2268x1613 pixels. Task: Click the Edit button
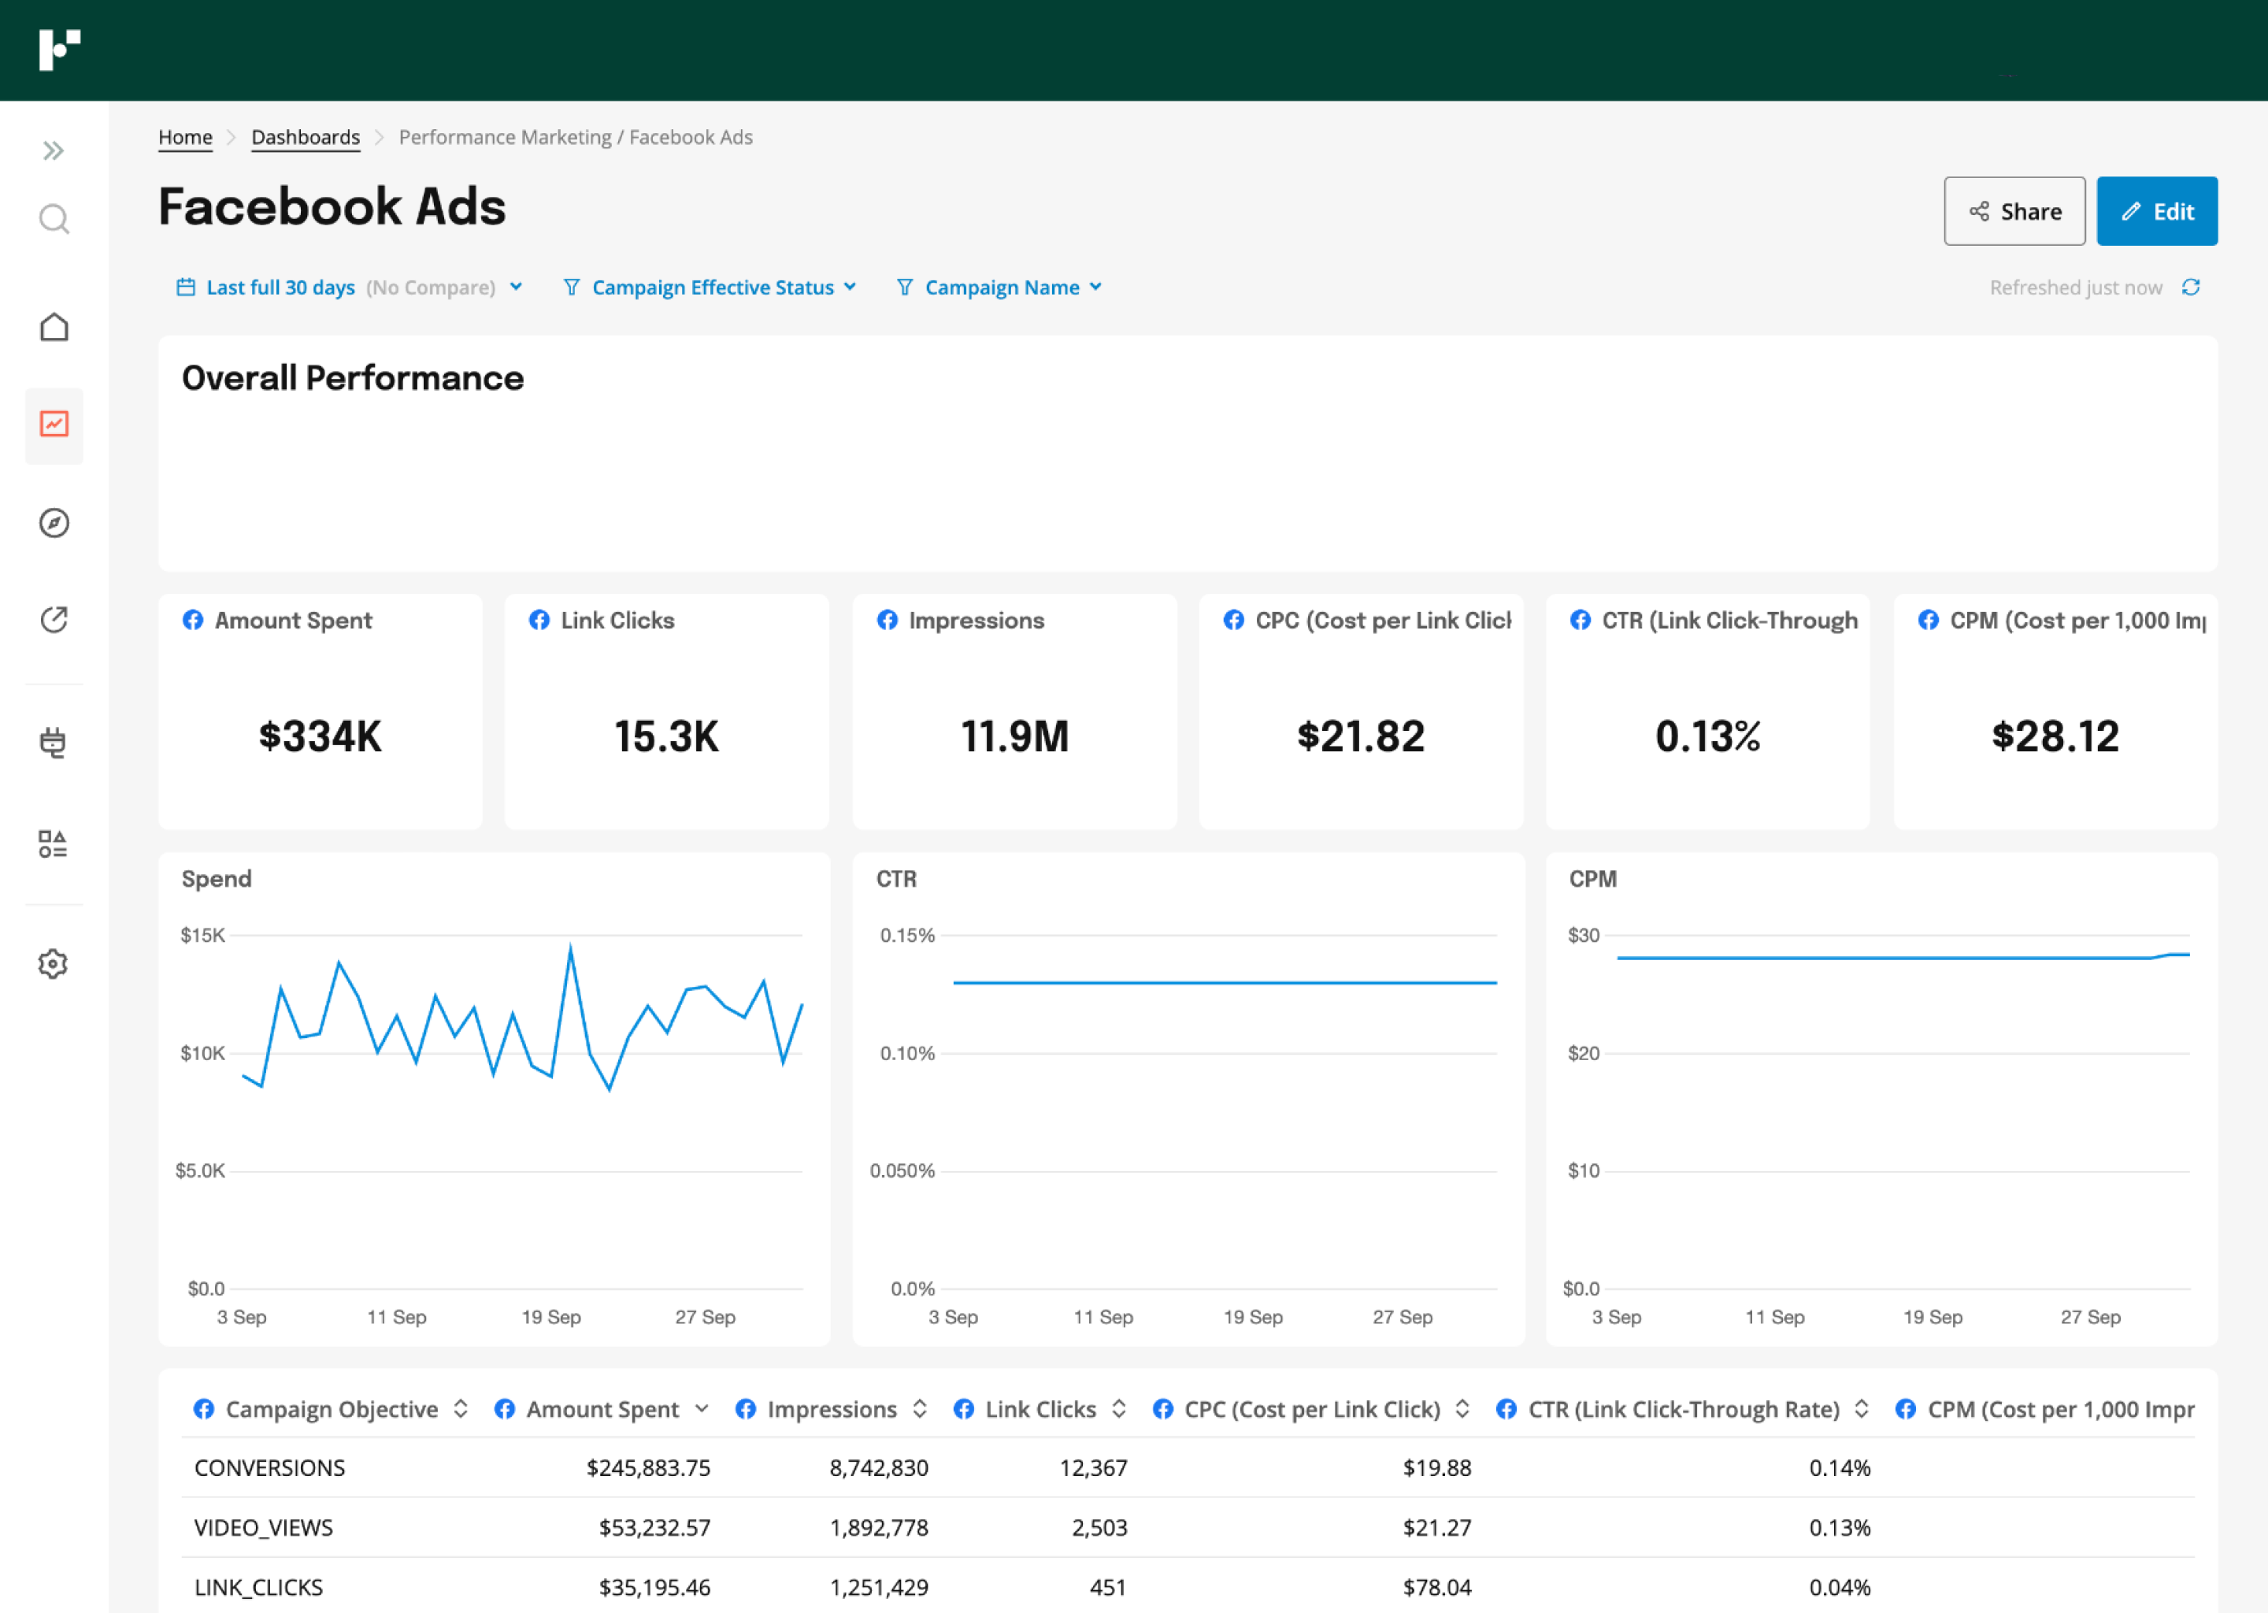(x=2157, y=210)
